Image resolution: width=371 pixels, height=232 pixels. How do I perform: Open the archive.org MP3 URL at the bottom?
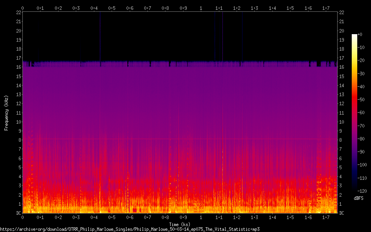point(130,229)
